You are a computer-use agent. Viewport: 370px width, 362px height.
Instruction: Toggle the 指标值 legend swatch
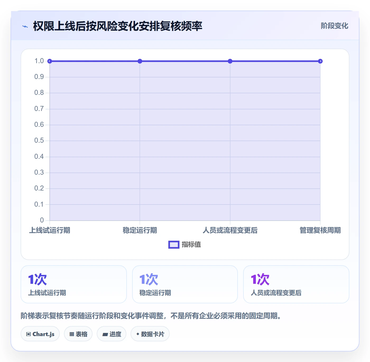tap(174, 245)
